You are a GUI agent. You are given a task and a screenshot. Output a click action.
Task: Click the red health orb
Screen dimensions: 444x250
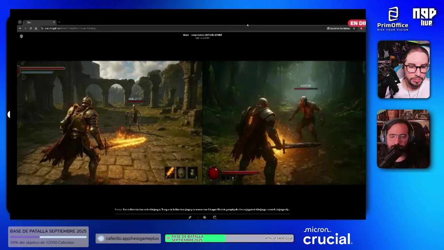(213, 173)
